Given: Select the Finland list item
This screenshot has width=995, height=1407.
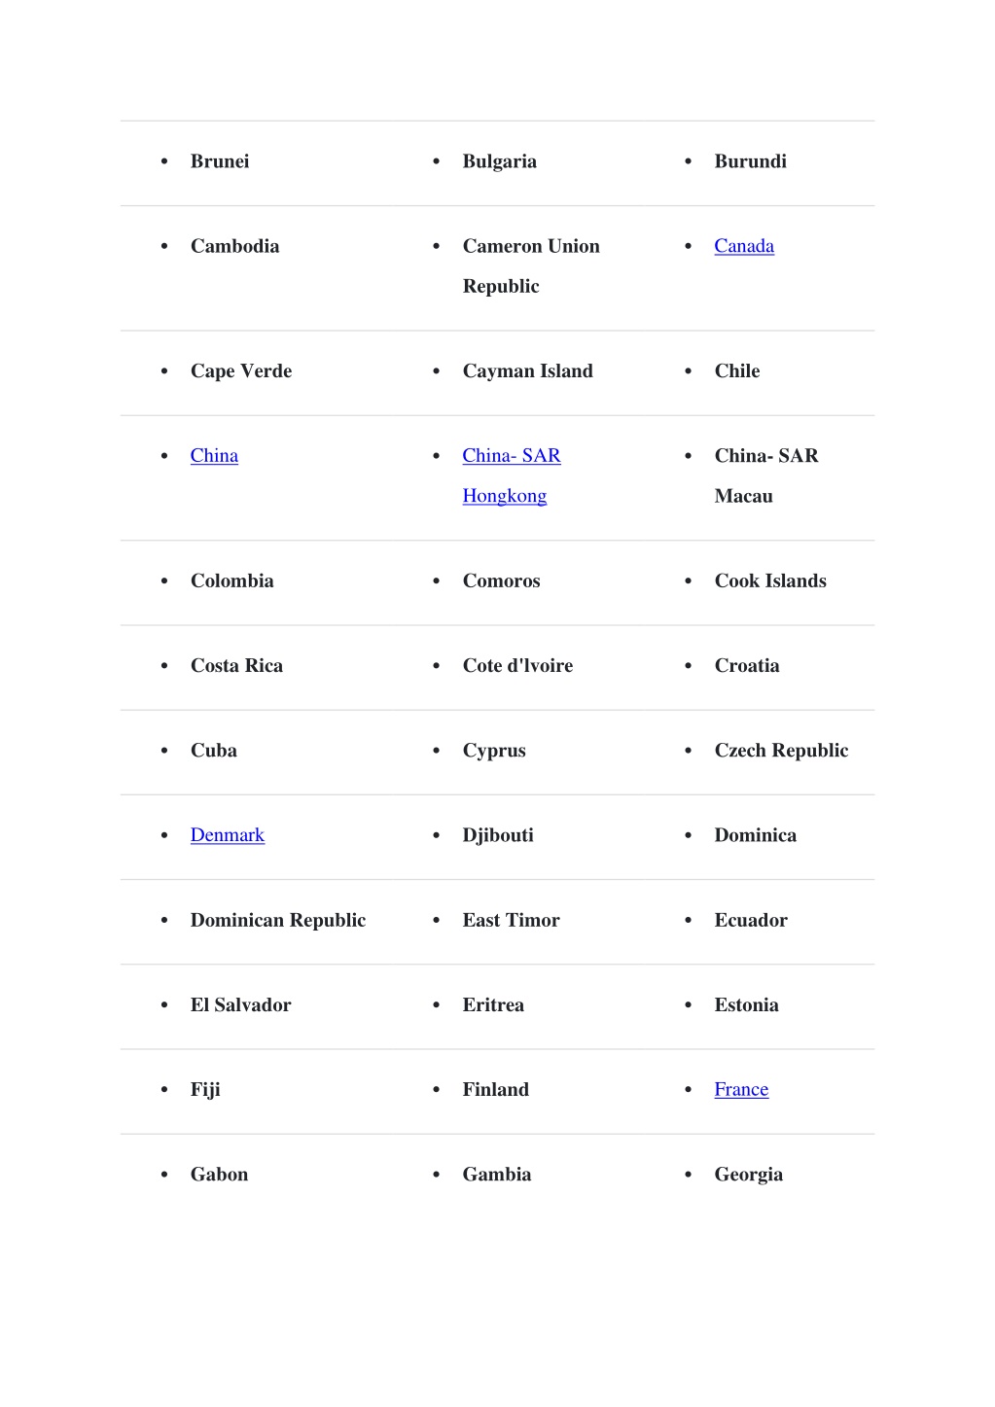Looking at the screenshot, I should [496, 1090].
